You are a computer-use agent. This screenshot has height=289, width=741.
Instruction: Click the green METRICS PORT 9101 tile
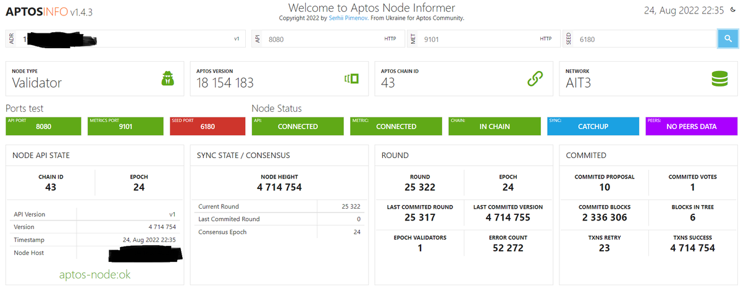[125, 126]
